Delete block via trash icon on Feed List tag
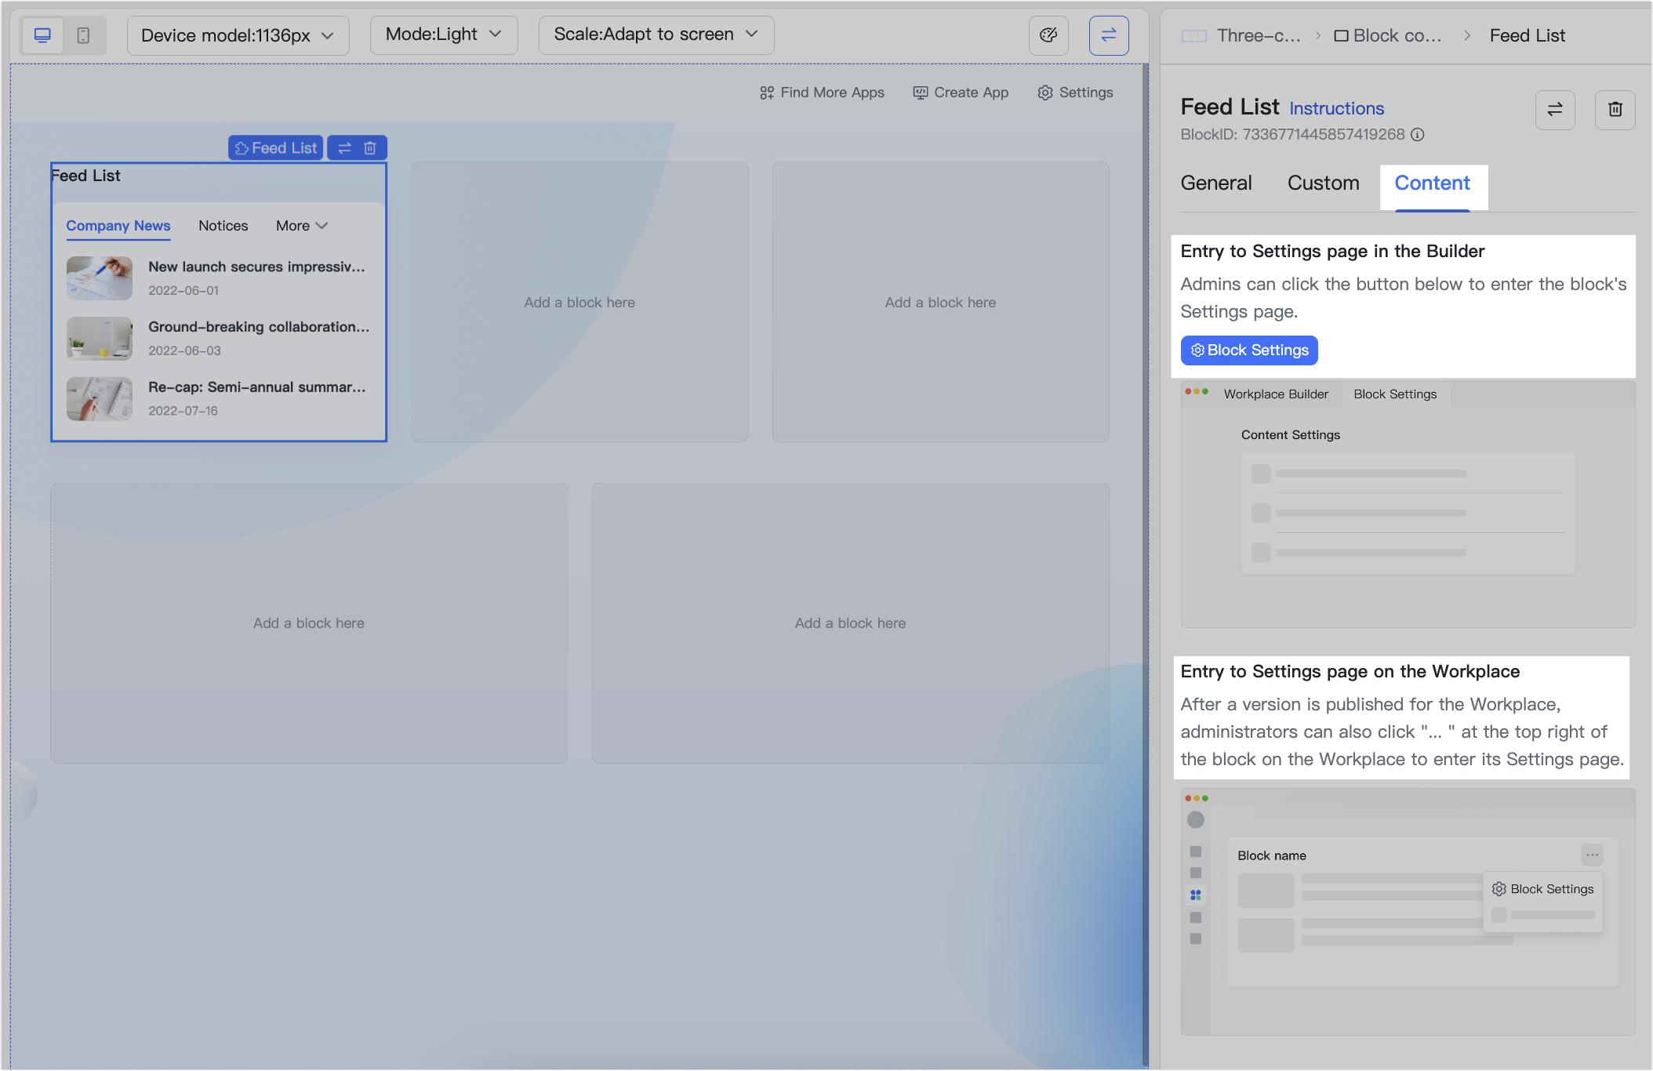The height and width of the screenshot is (1071, 1653). pos(370,147)
